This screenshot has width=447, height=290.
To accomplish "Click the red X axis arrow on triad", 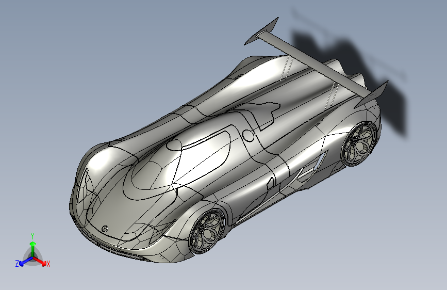I will [40, 261].
